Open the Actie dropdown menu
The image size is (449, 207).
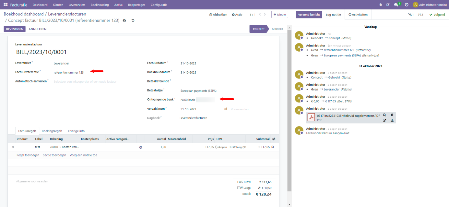click(237, 15)
